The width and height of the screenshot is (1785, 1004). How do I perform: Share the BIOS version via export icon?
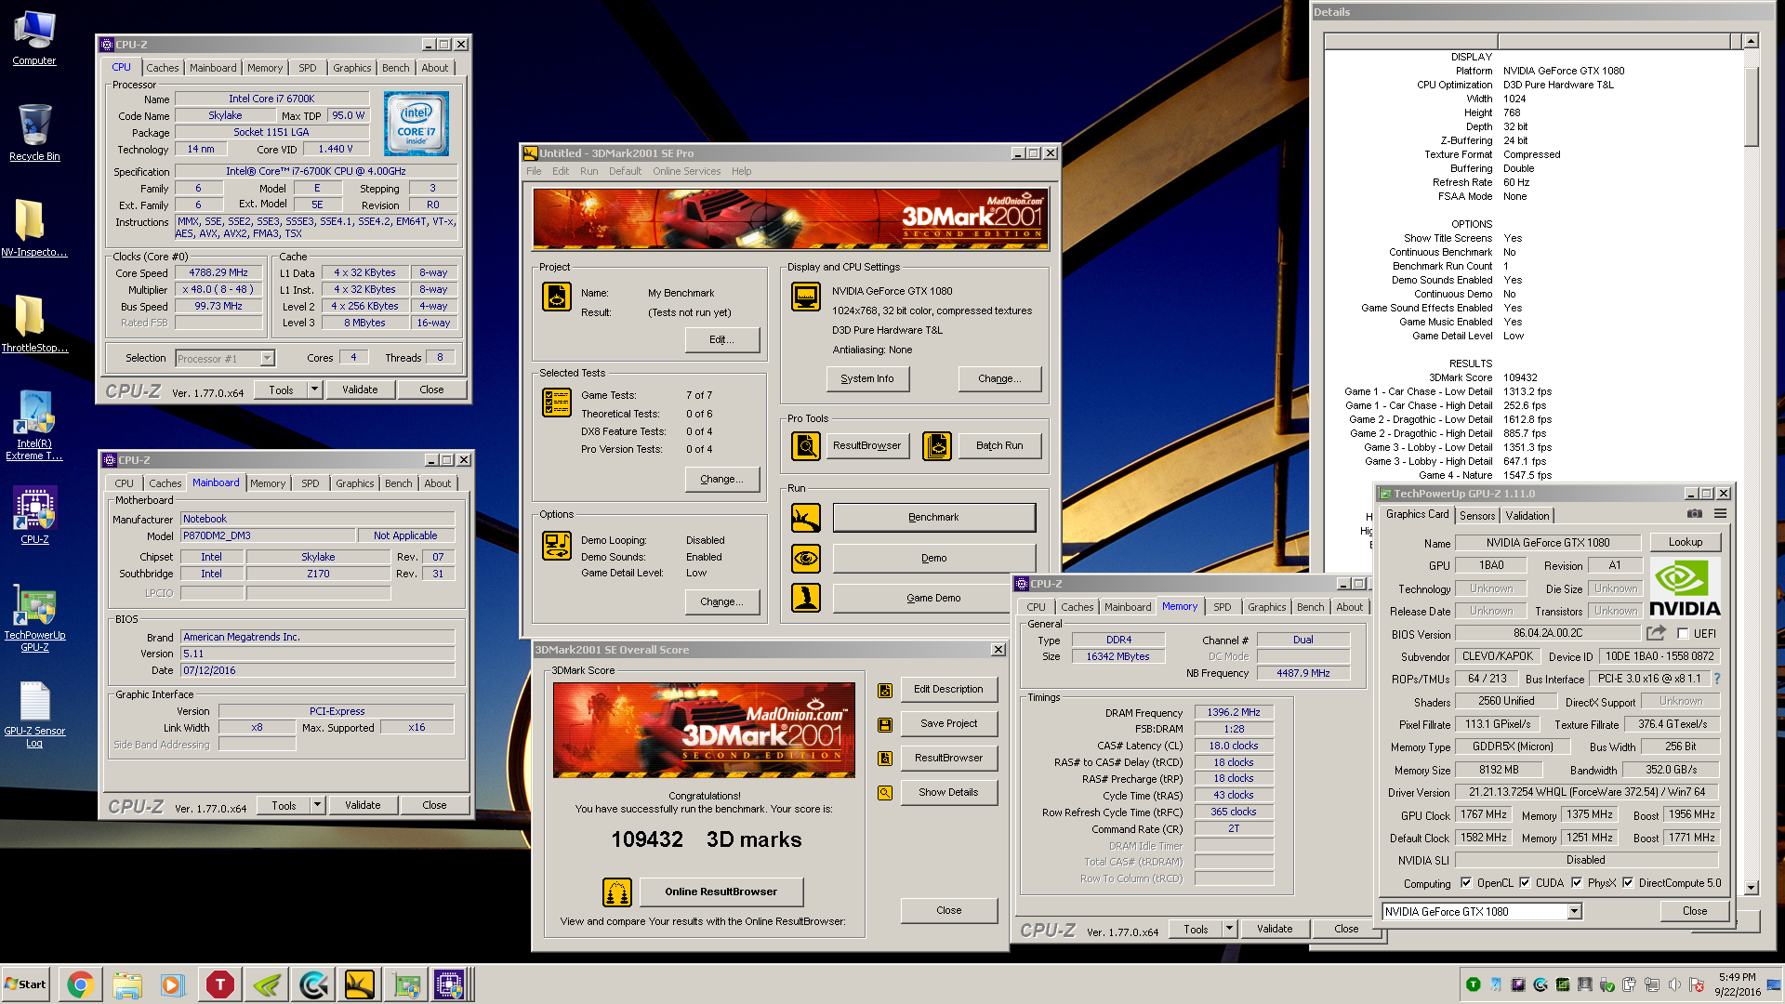coord(1656,633)
